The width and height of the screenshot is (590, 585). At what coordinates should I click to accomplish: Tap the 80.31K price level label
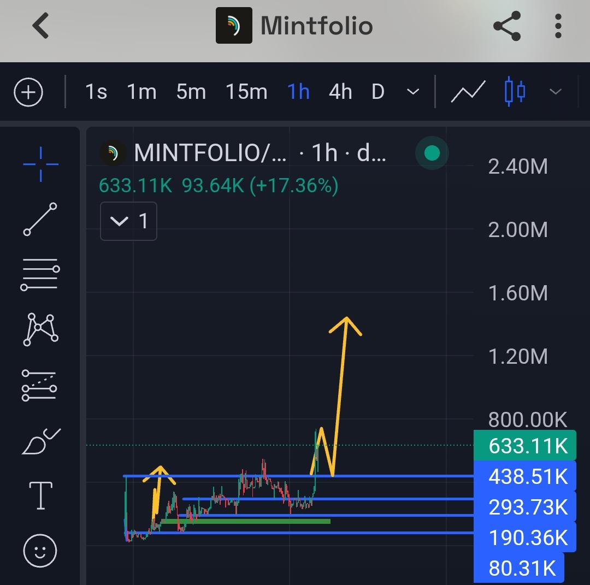point(519,568)
